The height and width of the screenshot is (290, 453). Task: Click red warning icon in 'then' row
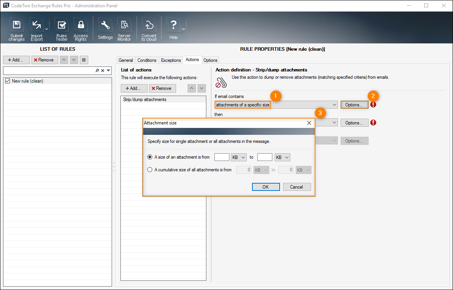373,123
